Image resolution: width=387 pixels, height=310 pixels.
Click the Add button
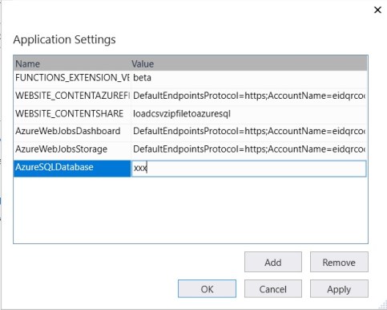273,262
